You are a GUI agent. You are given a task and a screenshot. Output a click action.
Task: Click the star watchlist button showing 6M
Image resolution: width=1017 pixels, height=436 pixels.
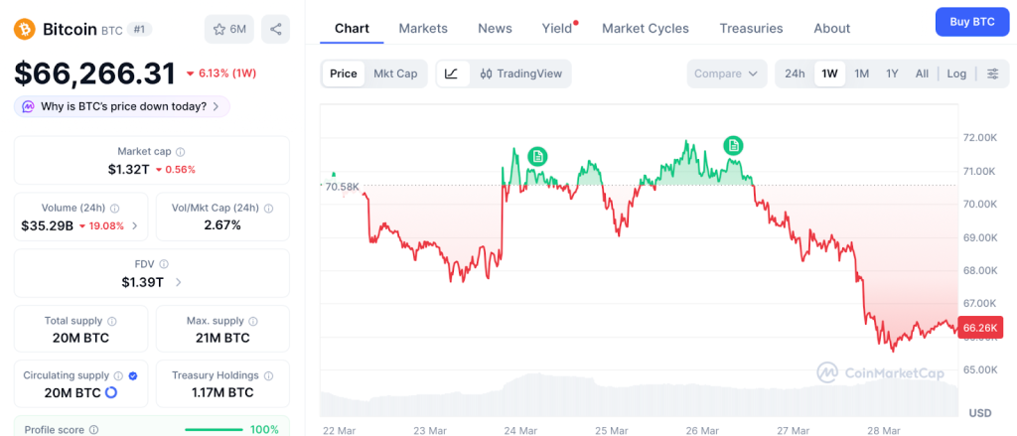tap(229, 29)
